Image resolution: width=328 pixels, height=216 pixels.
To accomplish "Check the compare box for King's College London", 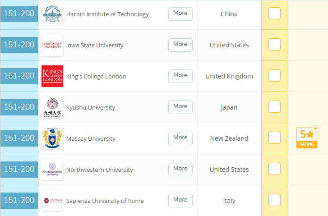I will point(274,76).
